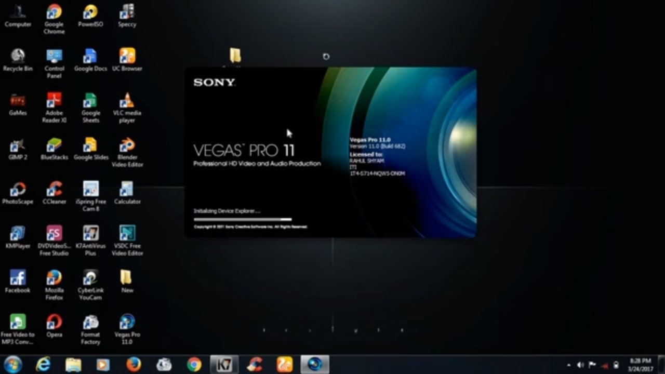Open the K7 antivirus taskbar button
This screenshot has height=374, width=665.
pos(224,364)
